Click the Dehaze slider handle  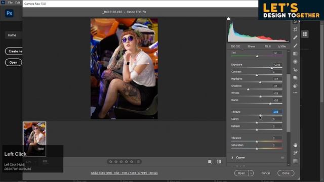coord(257,129)
